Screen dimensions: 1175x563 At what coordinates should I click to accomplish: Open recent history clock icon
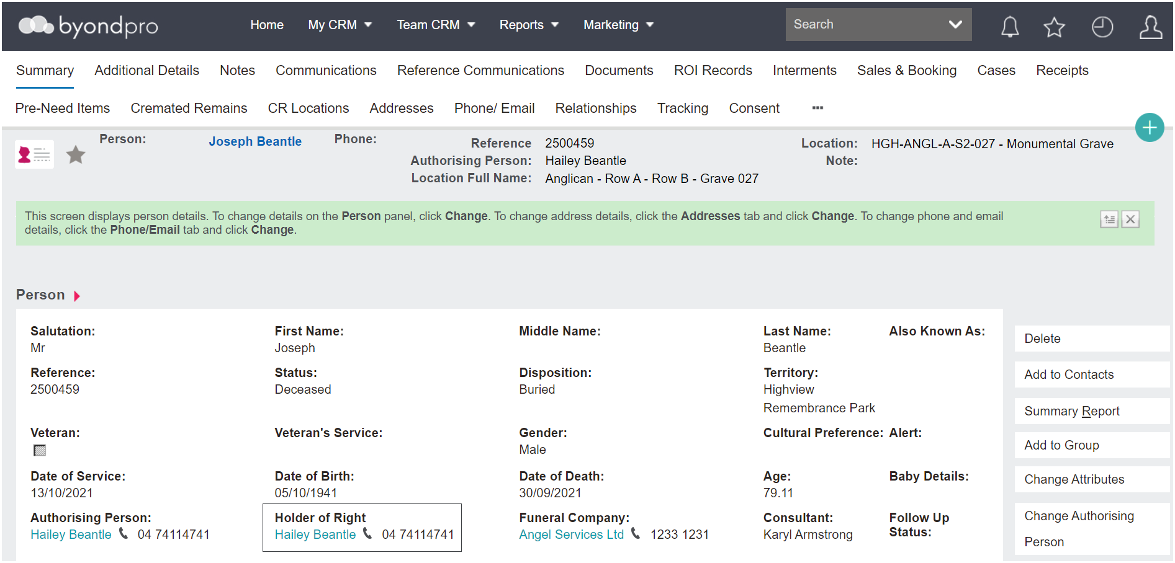tap(1102, 27)
